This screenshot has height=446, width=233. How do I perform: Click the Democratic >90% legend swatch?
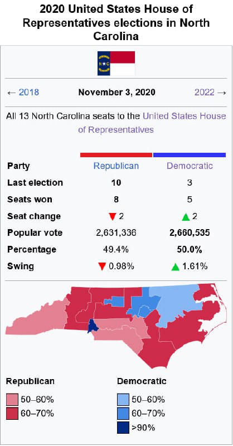tap(123, 428)
